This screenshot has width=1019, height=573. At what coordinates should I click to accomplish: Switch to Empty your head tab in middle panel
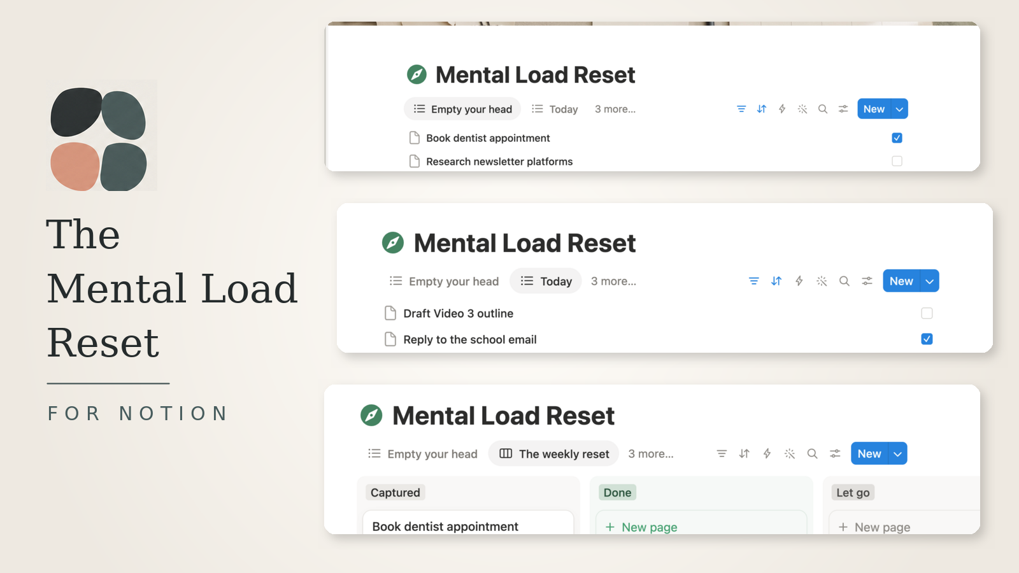tap(444, 281)
